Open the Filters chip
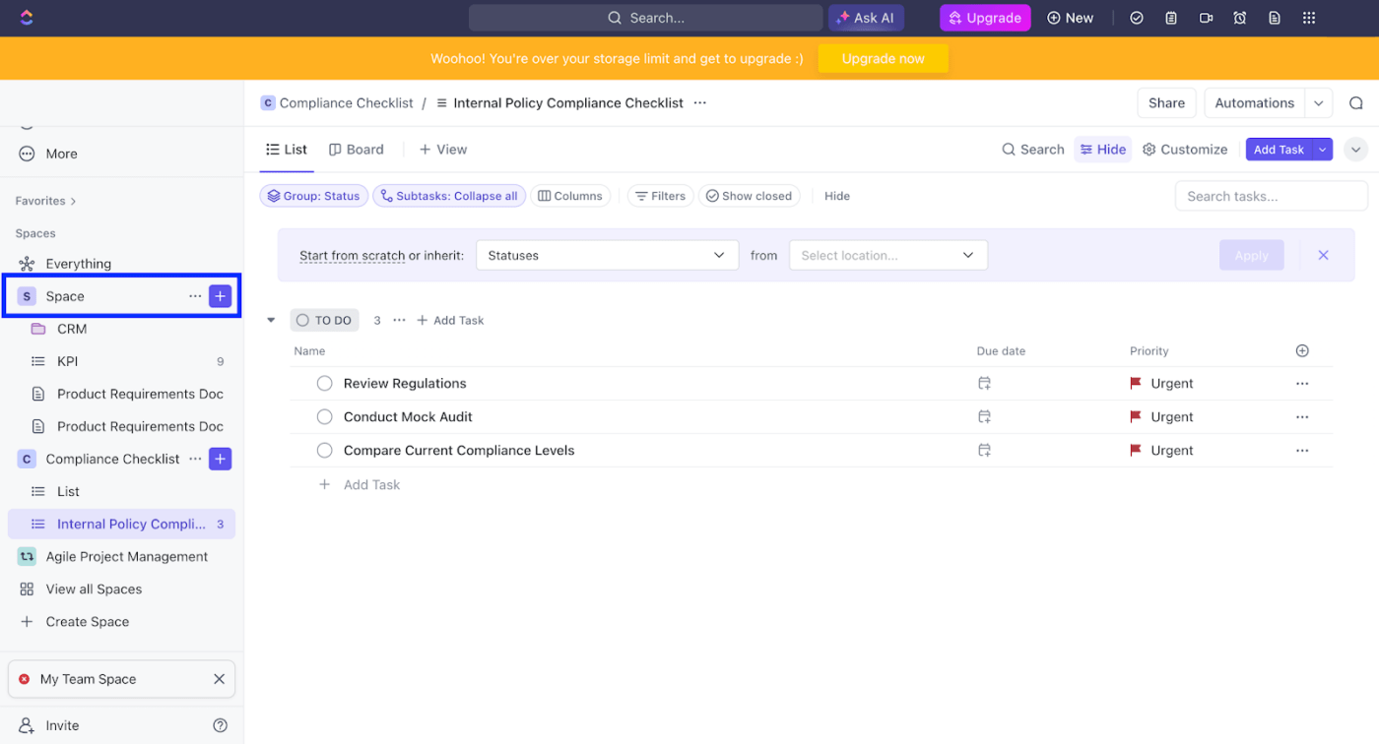The width and height of the screenshot is (1379, 744). [660, 196]
